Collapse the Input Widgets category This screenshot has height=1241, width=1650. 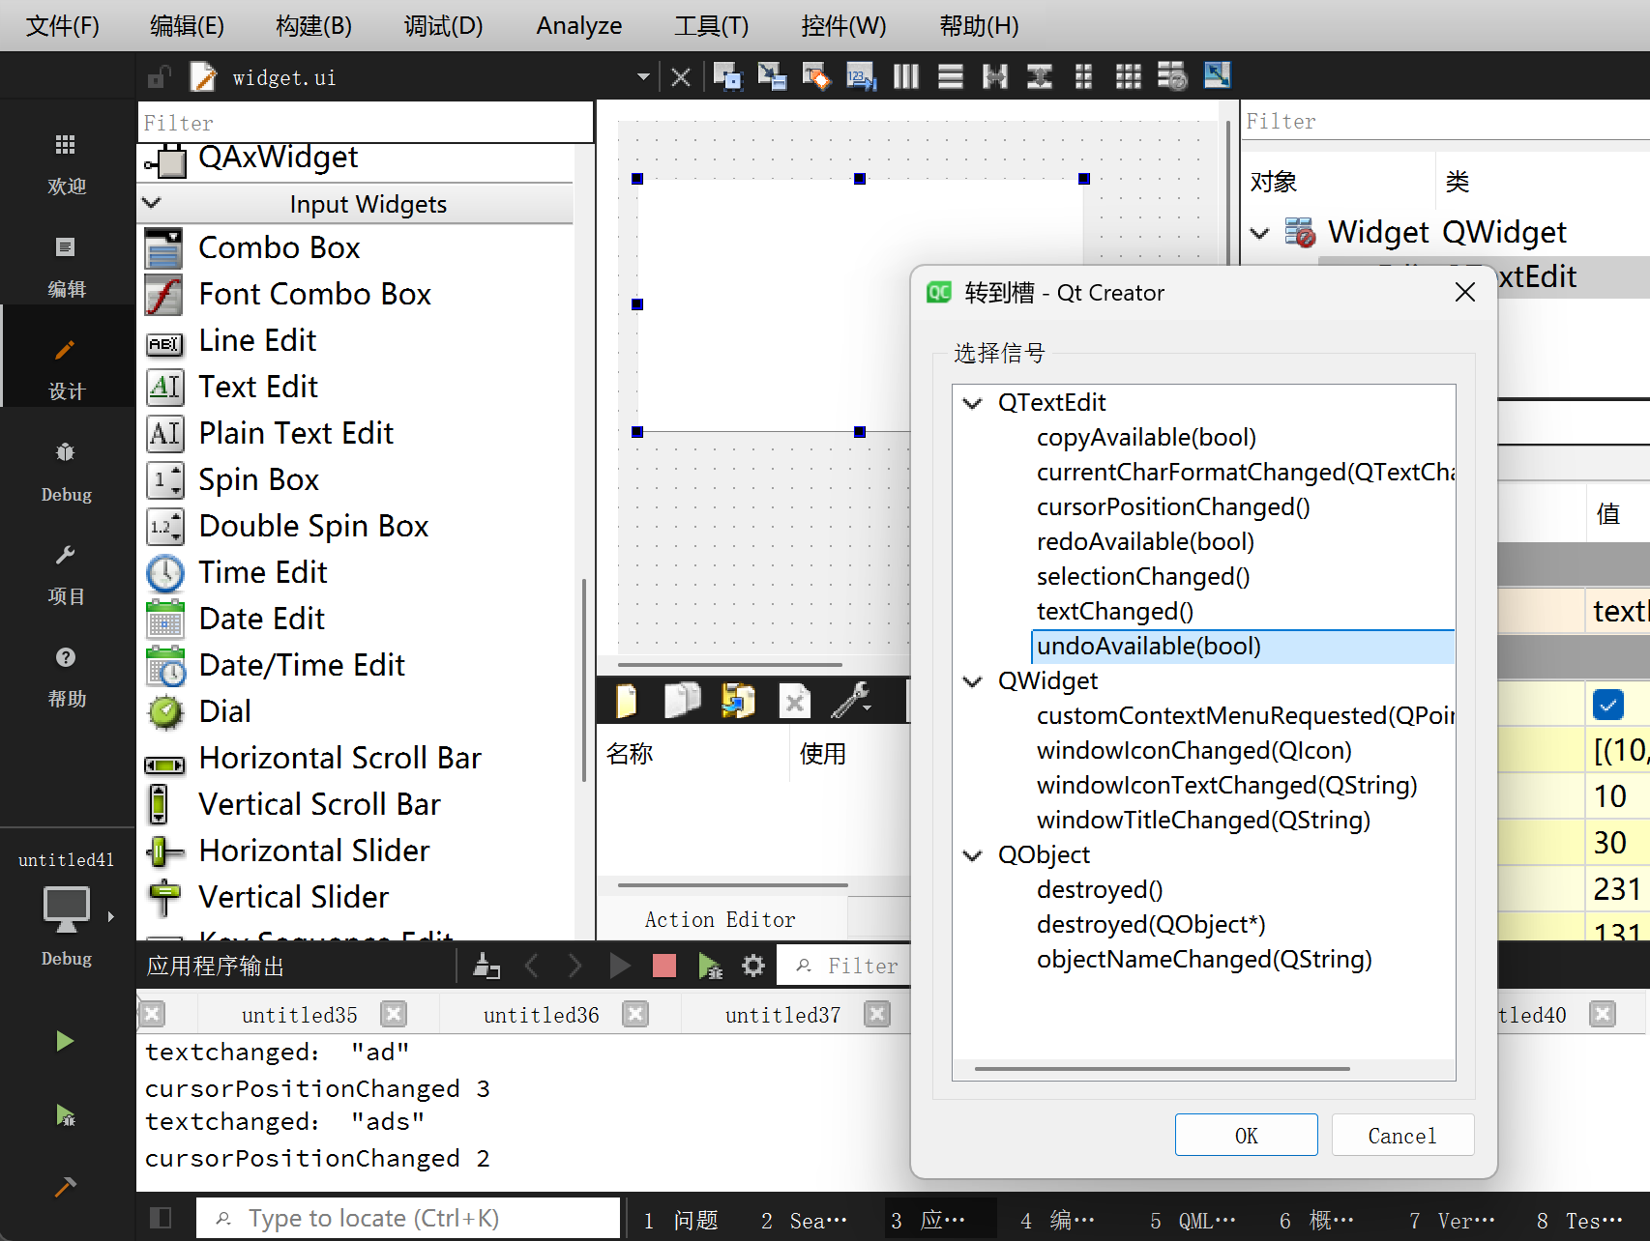(x=152, y=203)
